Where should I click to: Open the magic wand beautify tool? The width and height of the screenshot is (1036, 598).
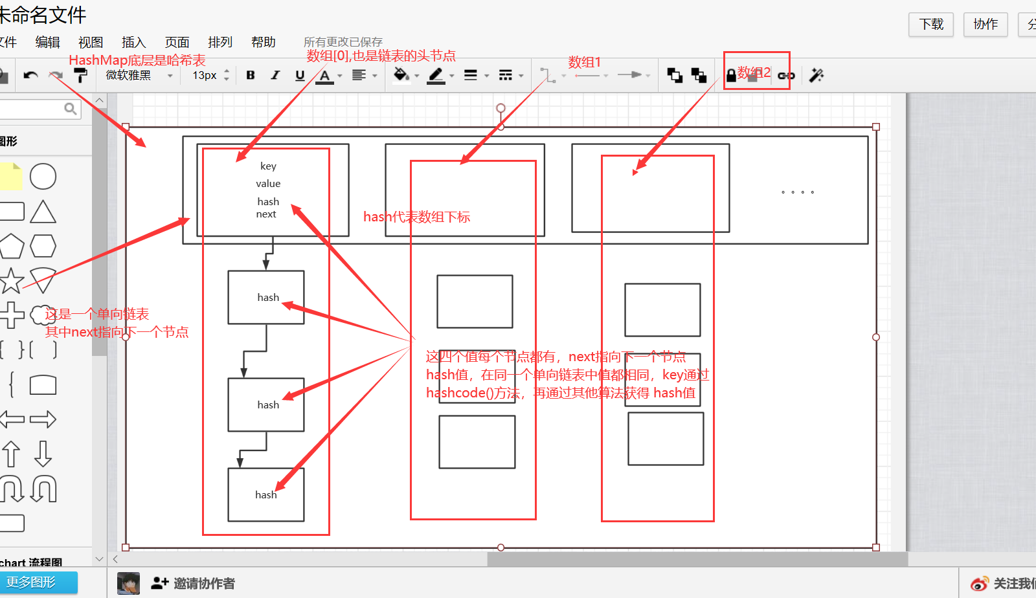[816, 76]
